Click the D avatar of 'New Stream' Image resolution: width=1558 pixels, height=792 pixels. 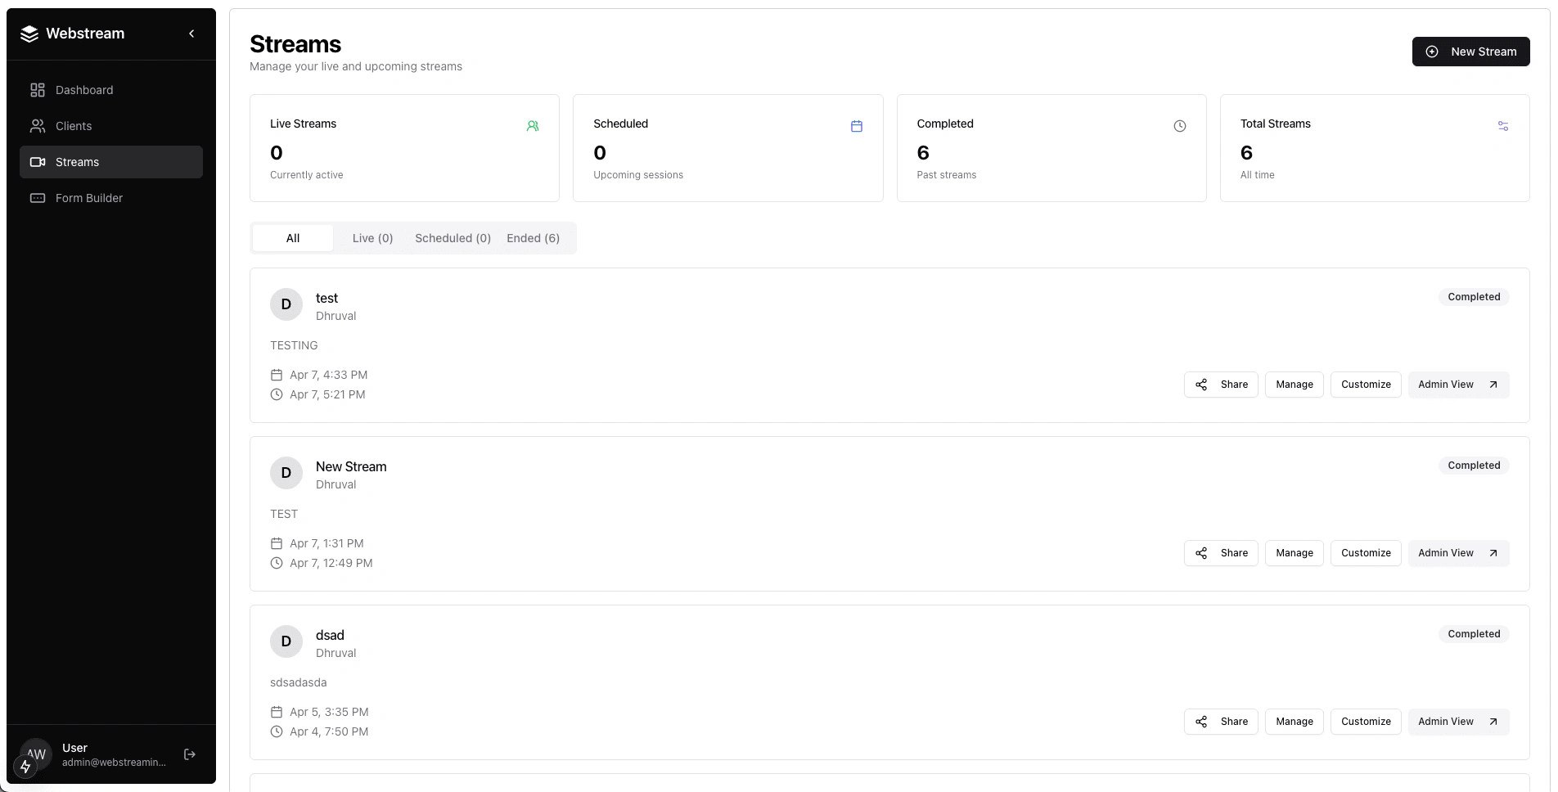click(x=286, y=473)
